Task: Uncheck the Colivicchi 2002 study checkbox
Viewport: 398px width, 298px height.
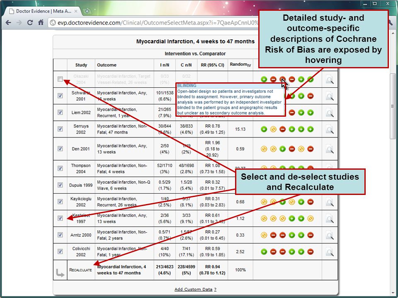Action: [60, 251]
